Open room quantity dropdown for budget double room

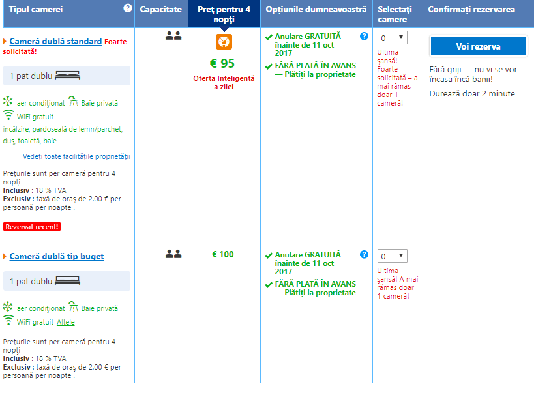pyautogui.click(x=393, y=256)
